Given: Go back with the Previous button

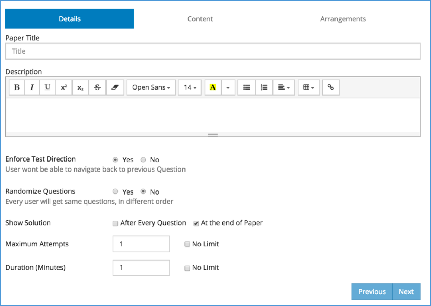Looking at the screenshot, I should point(372,292).
